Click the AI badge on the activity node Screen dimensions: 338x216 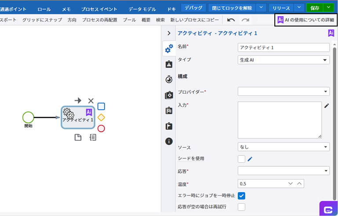89,112
